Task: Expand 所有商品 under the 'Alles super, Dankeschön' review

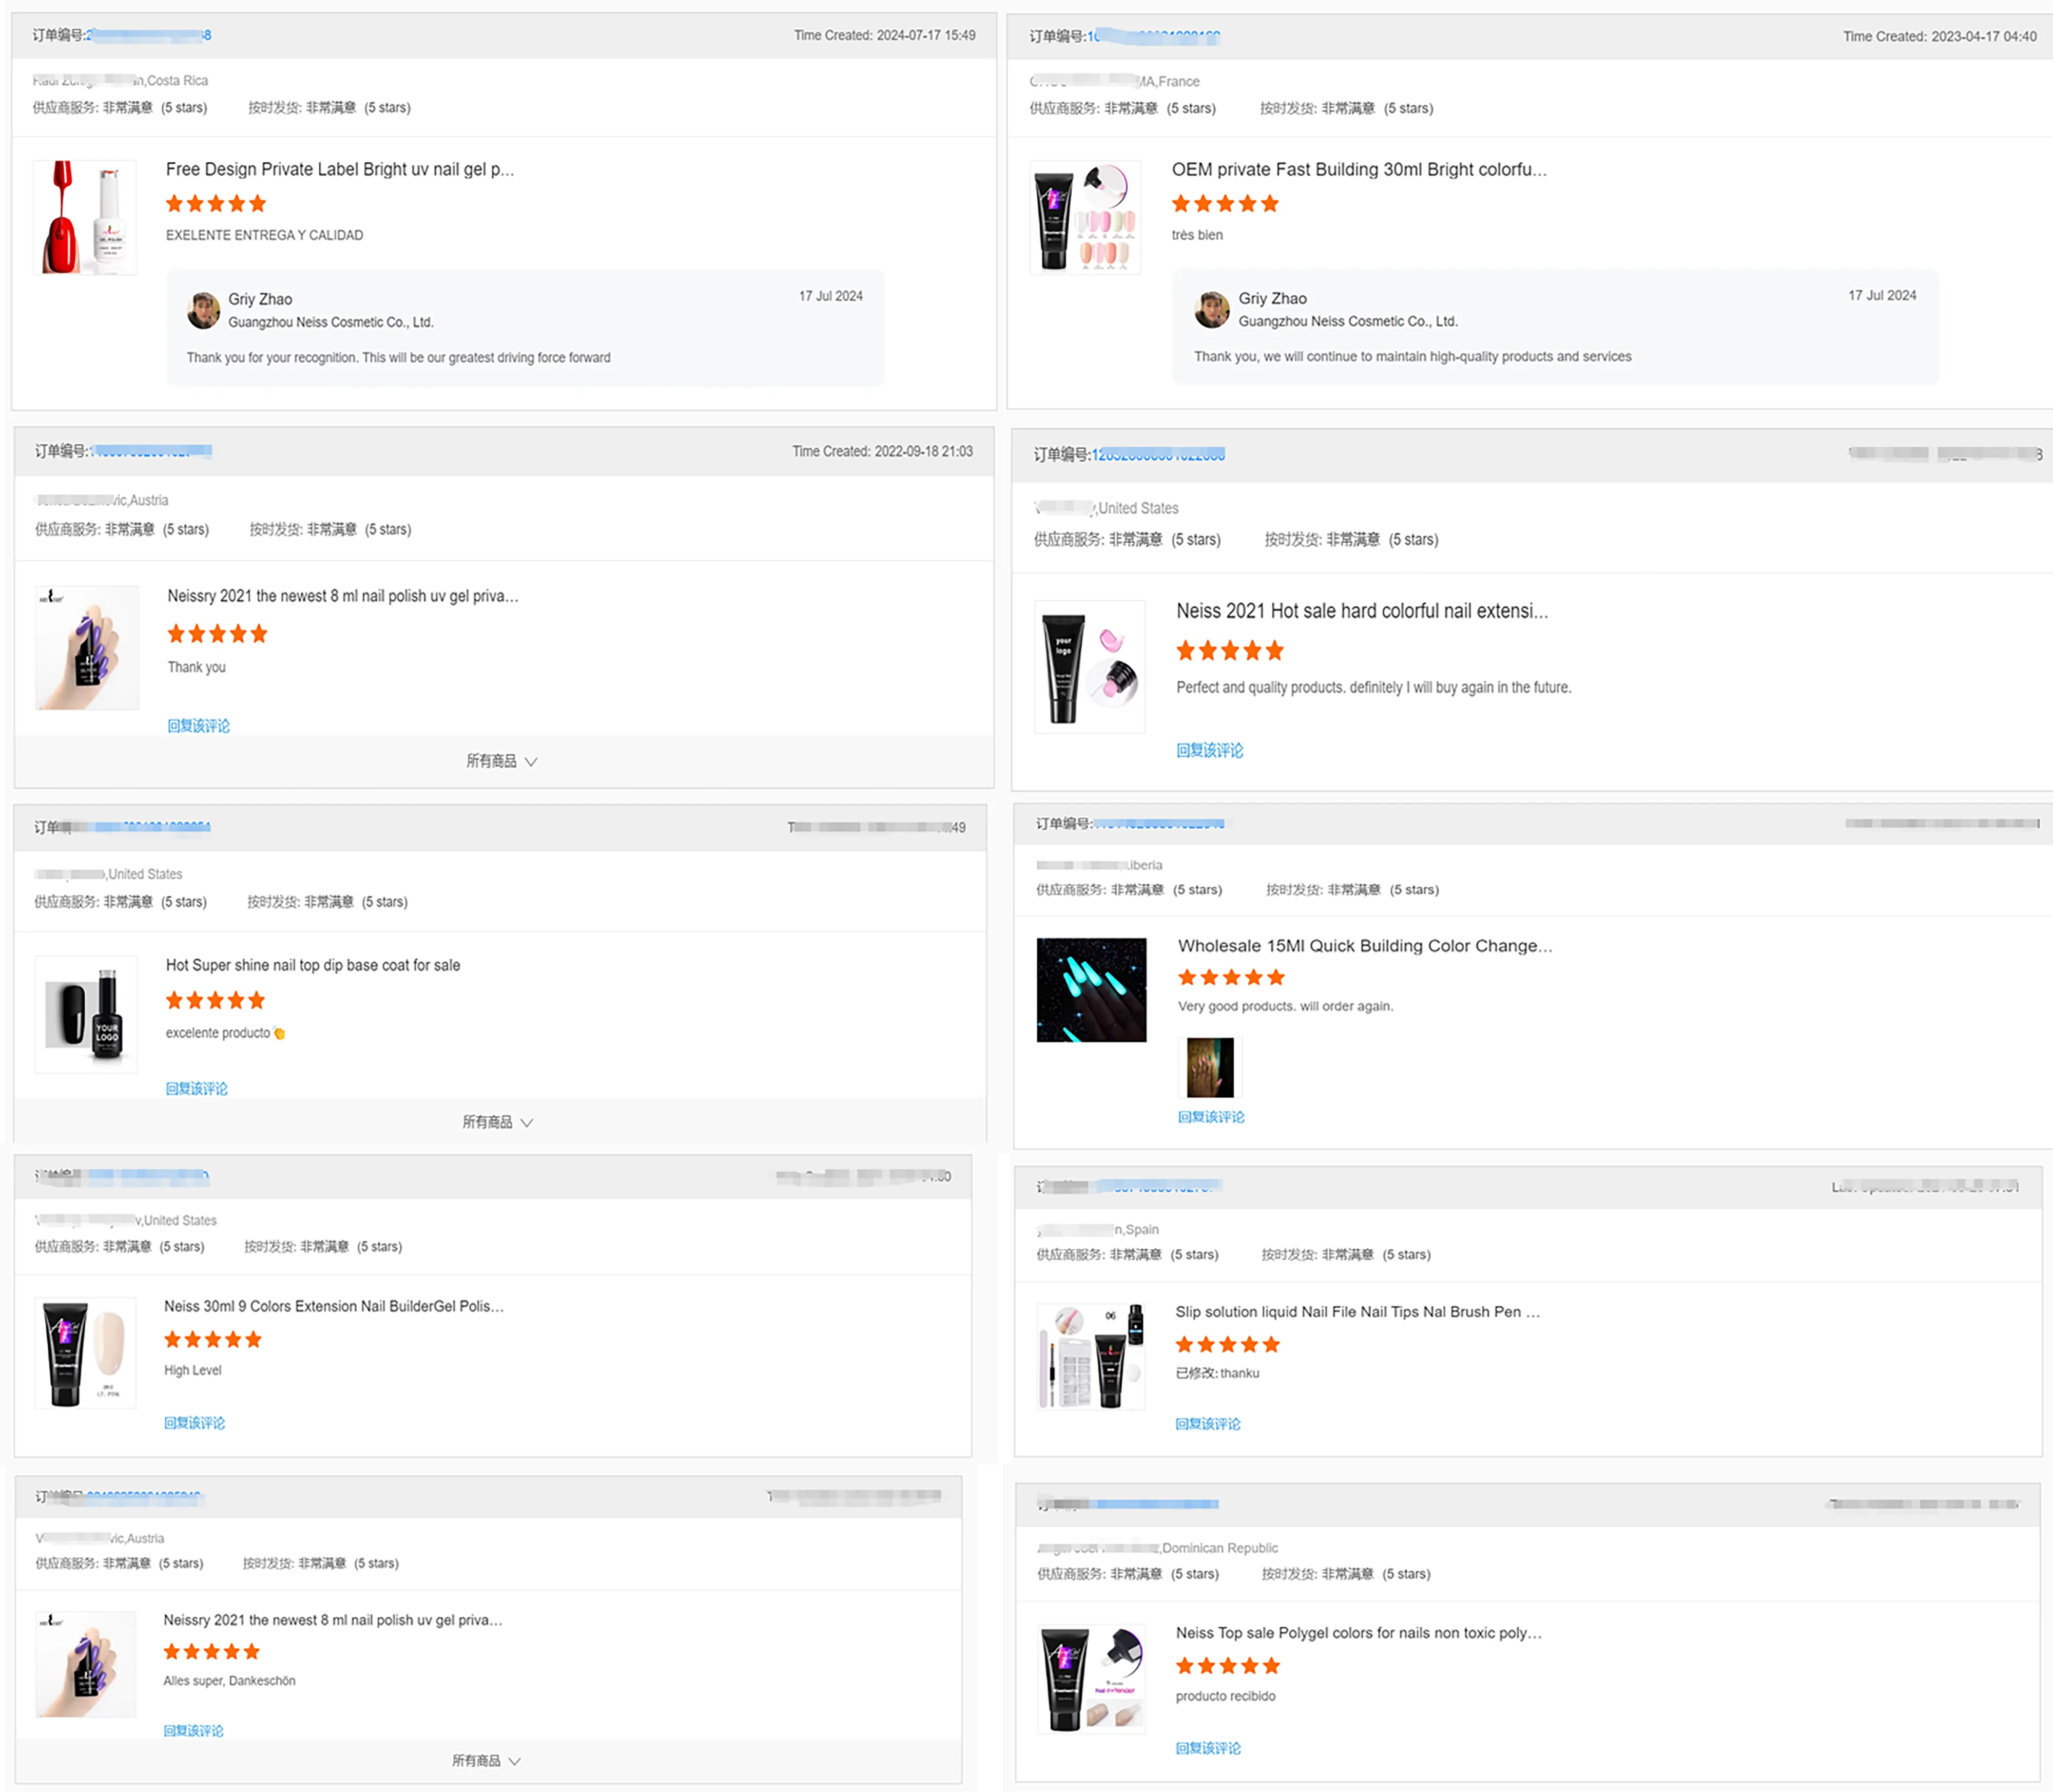Action: [x=486, y=1760]
